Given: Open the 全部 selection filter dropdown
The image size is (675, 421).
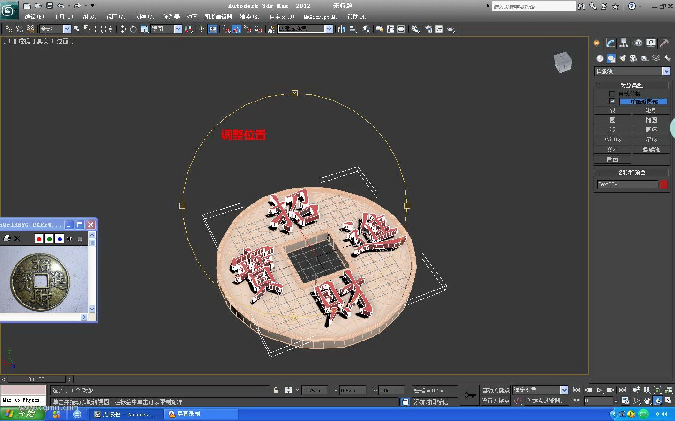Looking at the screenshot, I should (67, 29).
